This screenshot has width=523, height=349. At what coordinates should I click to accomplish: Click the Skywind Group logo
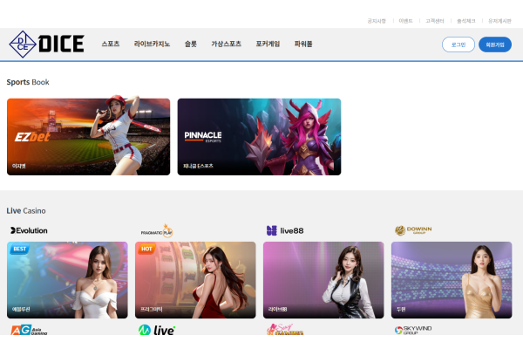pos(413,331)
